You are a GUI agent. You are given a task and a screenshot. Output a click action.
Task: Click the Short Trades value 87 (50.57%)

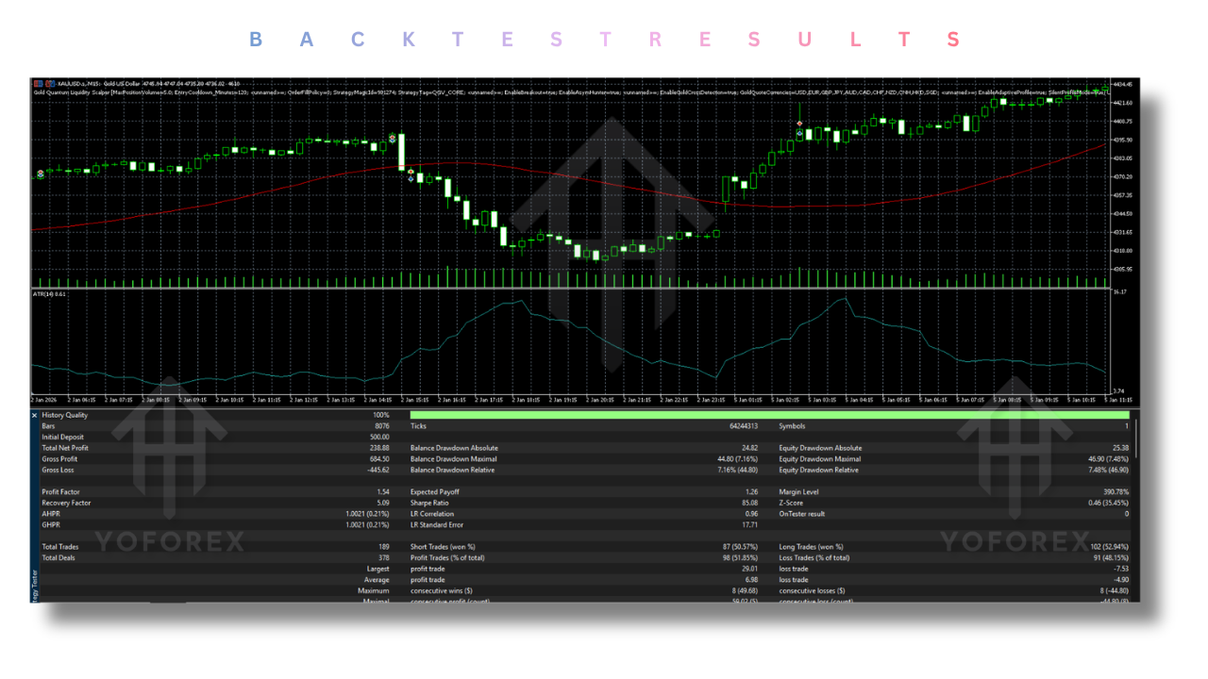pos(740,547)
